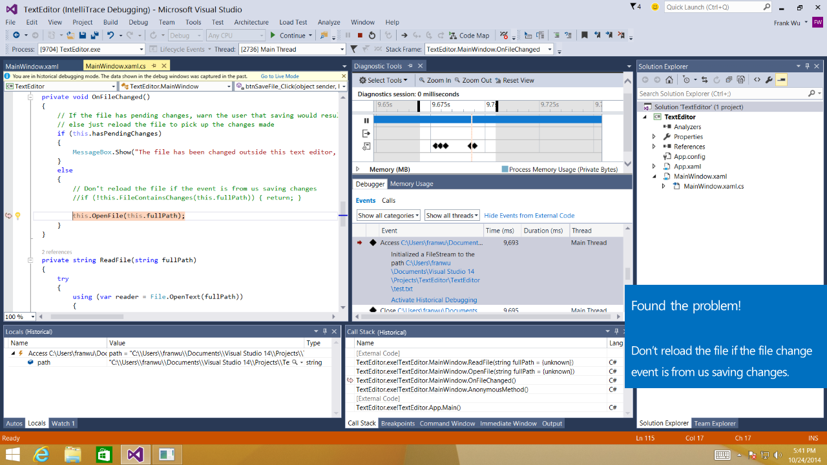Click the Properties wrench icon in Solution Explorer toolbar
Image resolution: width=827 pixels, height=465 pixels.
point(769,80)
